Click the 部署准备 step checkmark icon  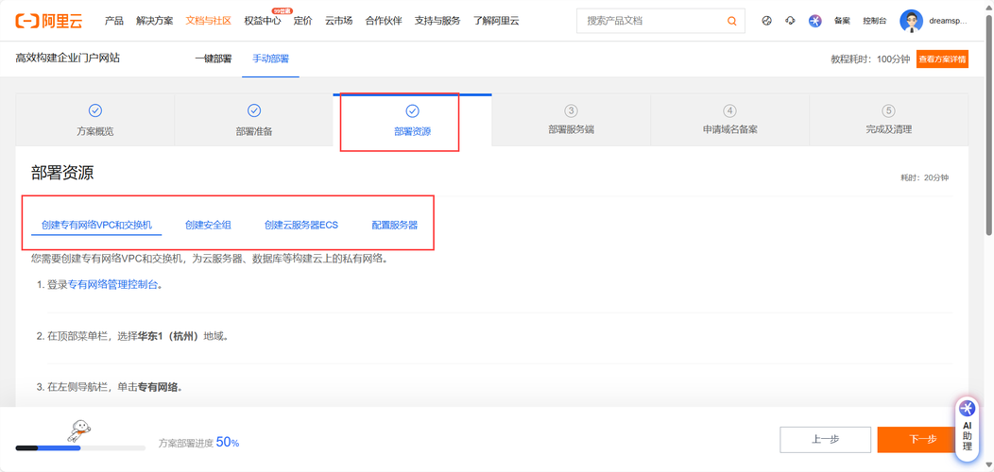pos(253,110)
